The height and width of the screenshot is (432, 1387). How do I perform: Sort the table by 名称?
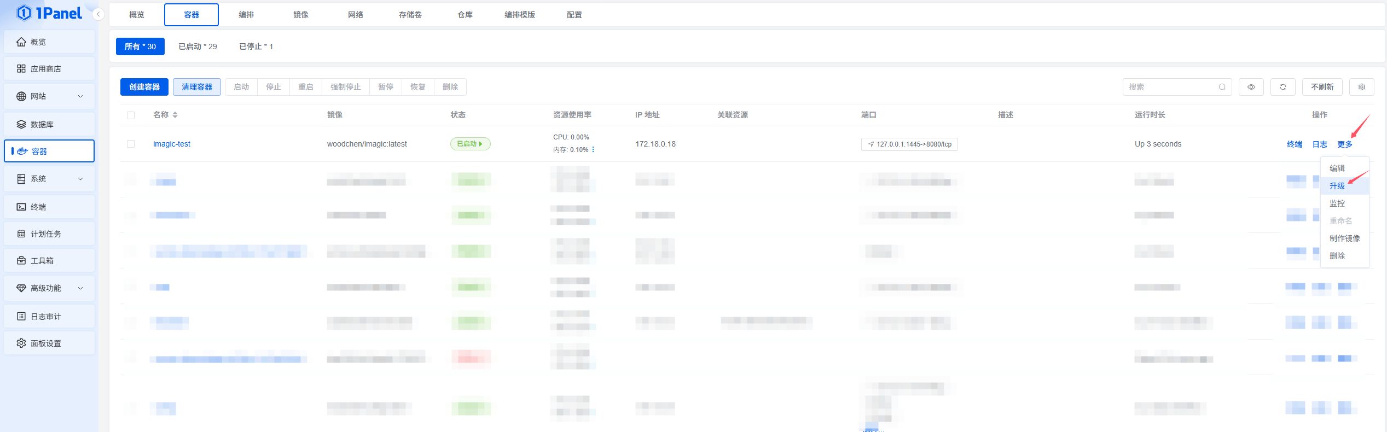175,115
